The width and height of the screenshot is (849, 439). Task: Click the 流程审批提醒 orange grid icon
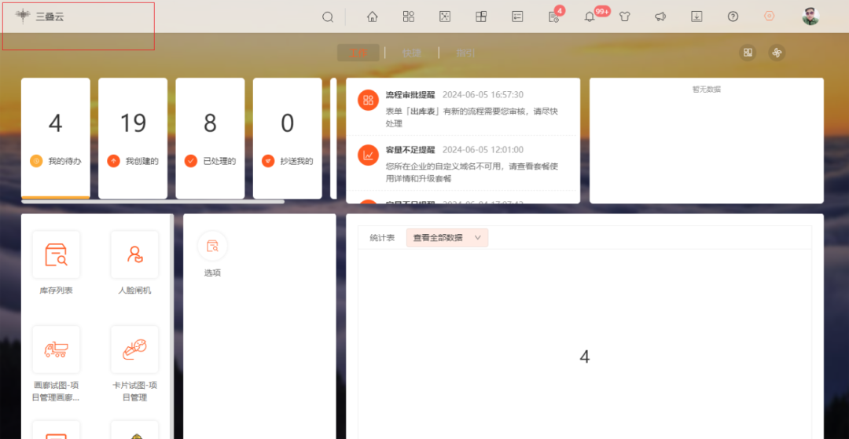point(368,100)
